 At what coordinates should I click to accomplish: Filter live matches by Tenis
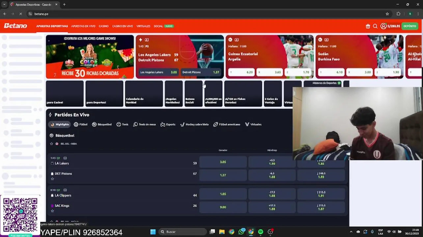click(122, 124)
